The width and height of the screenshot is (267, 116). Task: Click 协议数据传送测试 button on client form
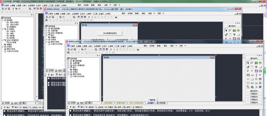110,33
